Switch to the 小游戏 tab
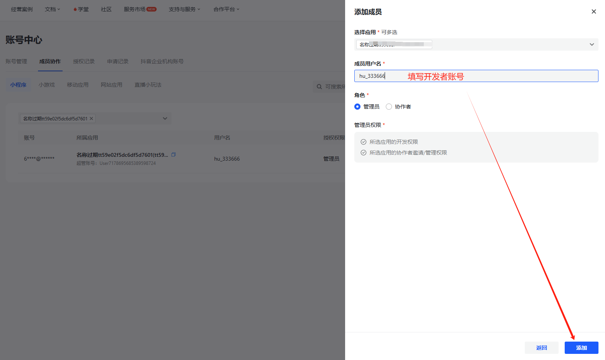605x360 pixels. click(x=46, y=85)
